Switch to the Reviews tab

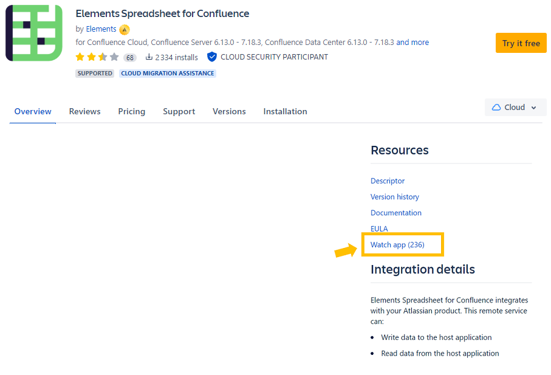84,112
